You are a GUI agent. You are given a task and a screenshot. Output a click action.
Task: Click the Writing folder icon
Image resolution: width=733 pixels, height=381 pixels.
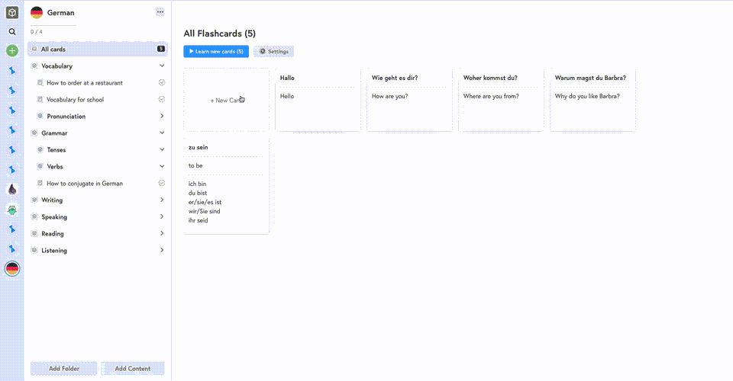click(34, 200)
